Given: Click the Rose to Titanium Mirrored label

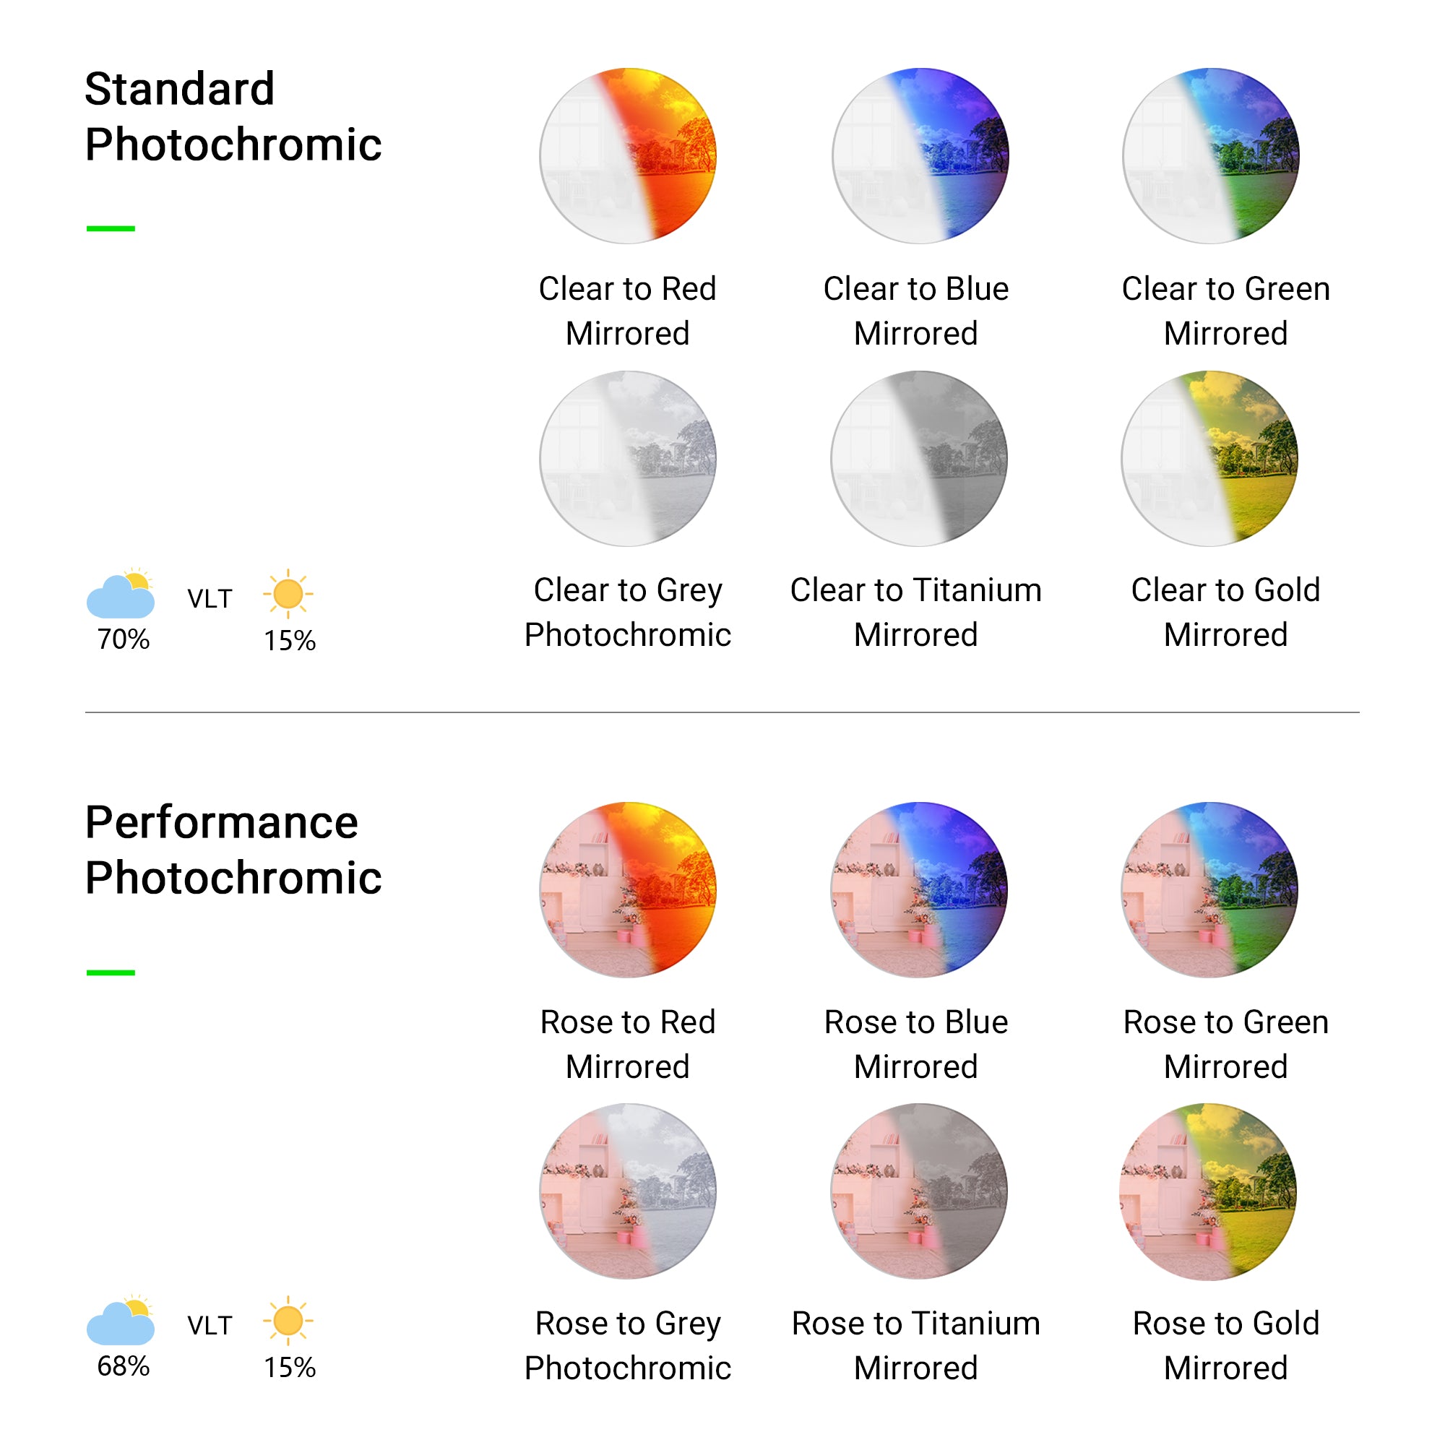Looking at the screenshot, I should pyautogui.click(x=915, y=1345).
